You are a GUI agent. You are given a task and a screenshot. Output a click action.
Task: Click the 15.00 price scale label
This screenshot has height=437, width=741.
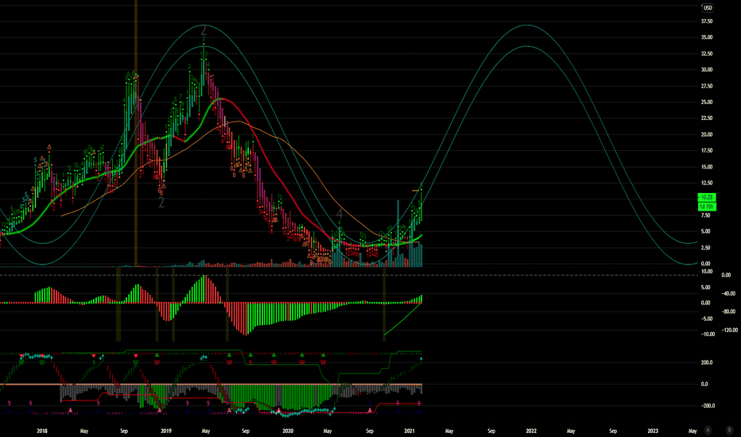(707, 167)
